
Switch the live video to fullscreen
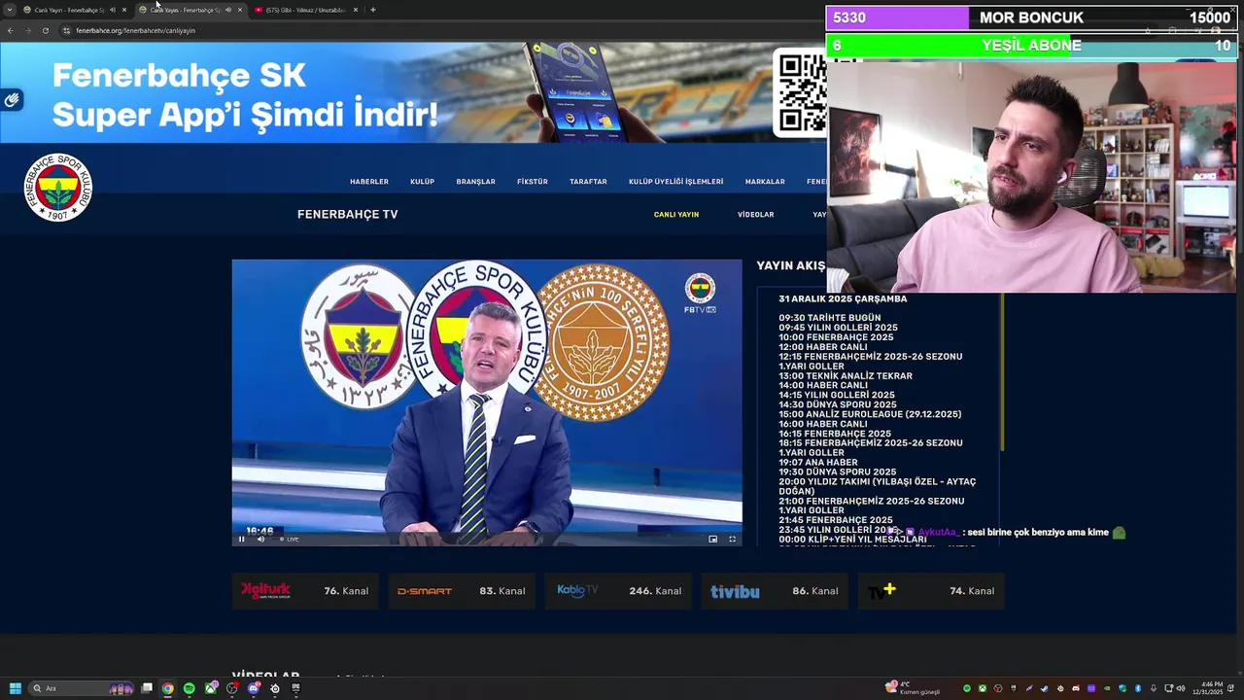coord(732,539)
